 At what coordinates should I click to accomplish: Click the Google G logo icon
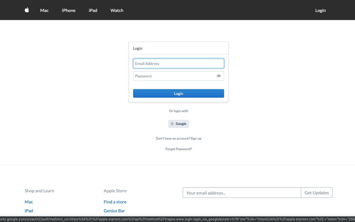coord(172,124)
